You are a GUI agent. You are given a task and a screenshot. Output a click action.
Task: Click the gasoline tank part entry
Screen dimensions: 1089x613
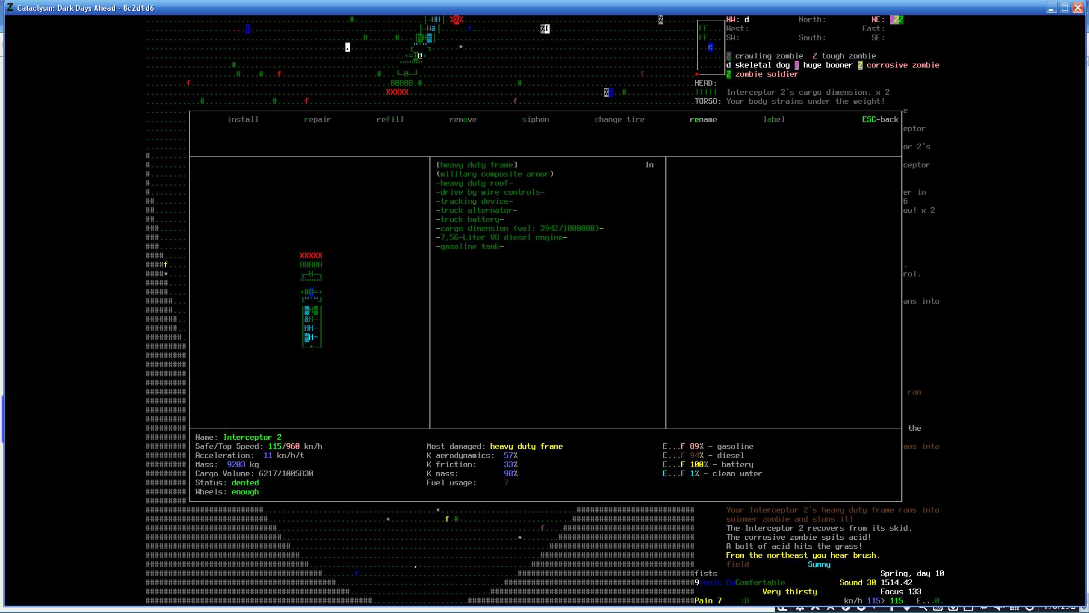click(470, 246)
